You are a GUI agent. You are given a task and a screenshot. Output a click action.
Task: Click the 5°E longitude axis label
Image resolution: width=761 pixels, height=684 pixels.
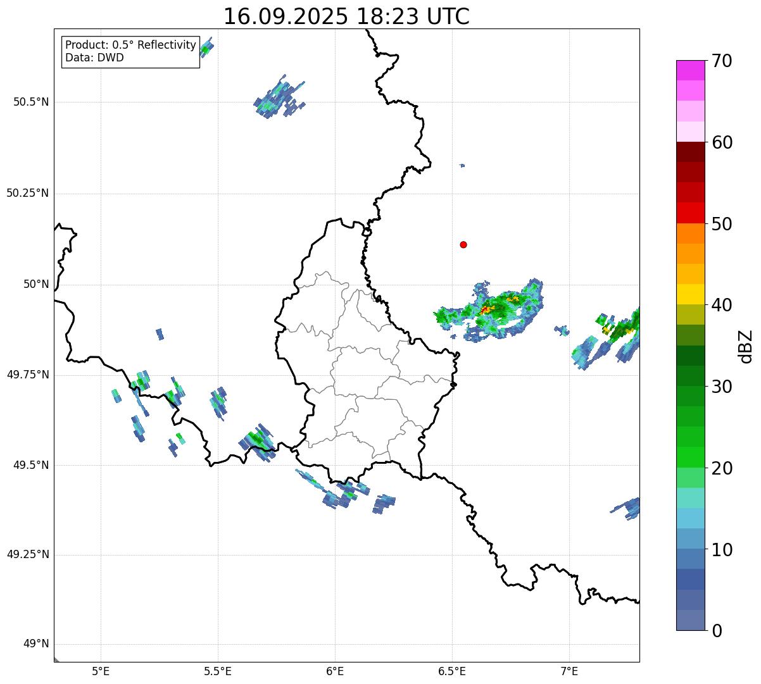(x=101, y=671)
